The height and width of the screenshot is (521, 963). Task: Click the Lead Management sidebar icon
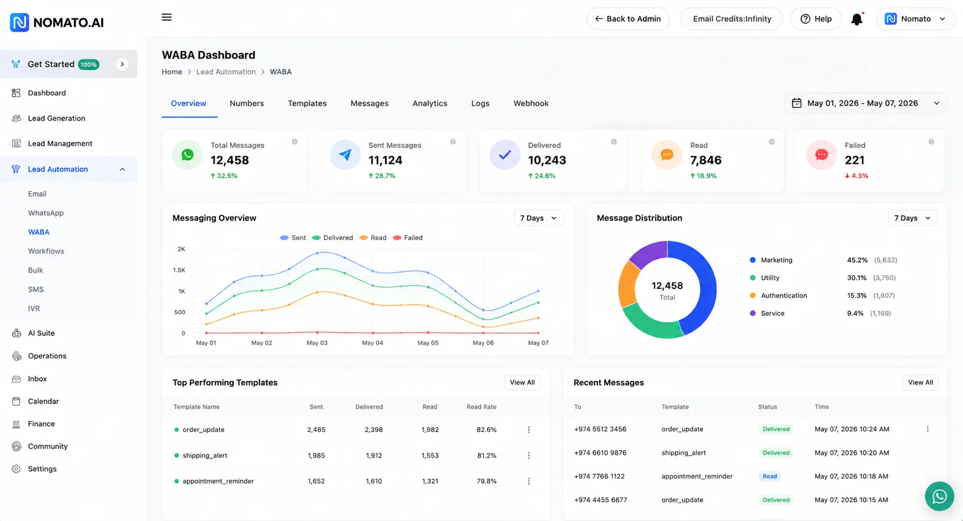16,144
